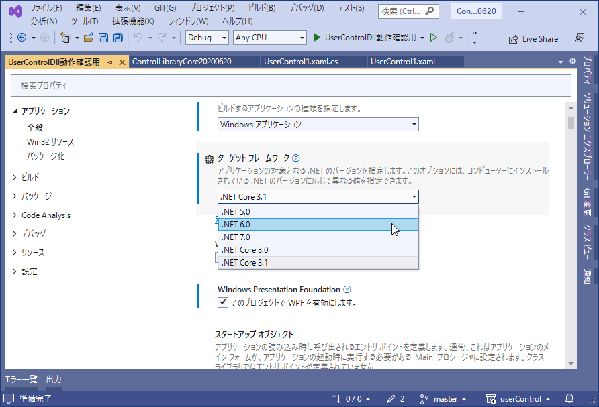This screenshot has height=407, width=599.
Task: Click the hot reload flame icon
Action: tap(450, 38)
